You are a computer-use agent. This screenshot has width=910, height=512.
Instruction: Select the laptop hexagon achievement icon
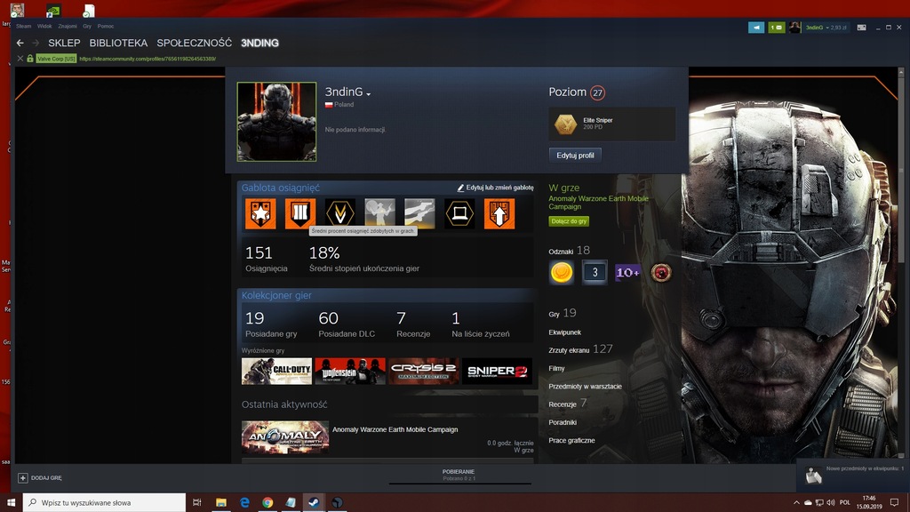tap(459, 213)
